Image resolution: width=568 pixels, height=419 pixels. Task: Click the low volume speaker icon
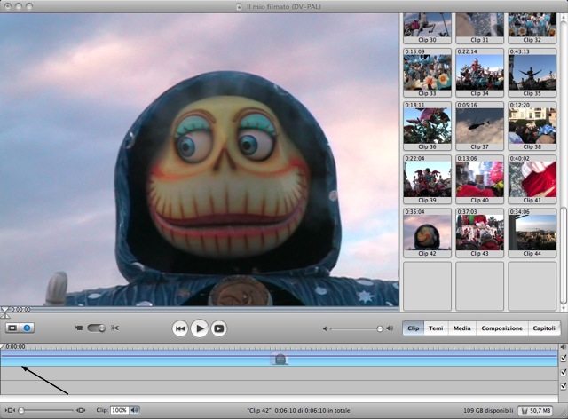[325, 328]
